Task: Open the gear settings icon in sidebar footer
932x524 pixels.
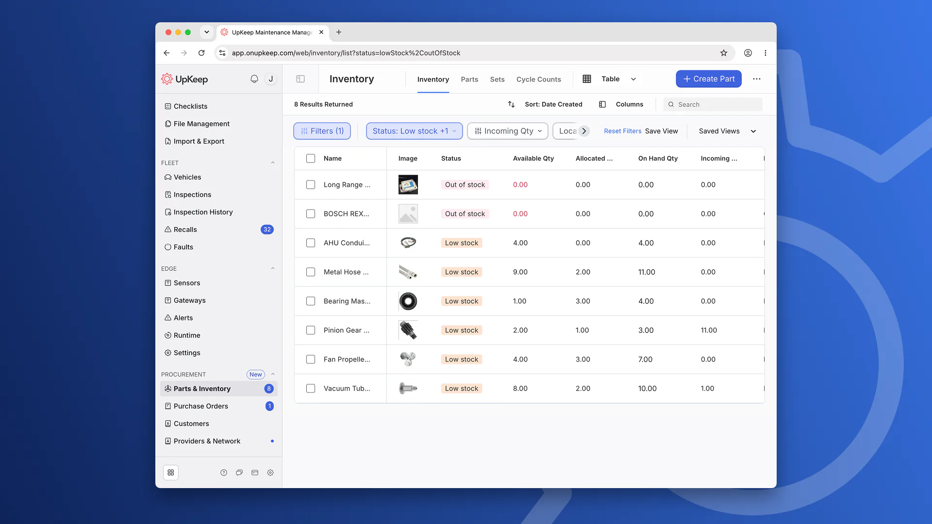Action: click(x=270, y=473)
